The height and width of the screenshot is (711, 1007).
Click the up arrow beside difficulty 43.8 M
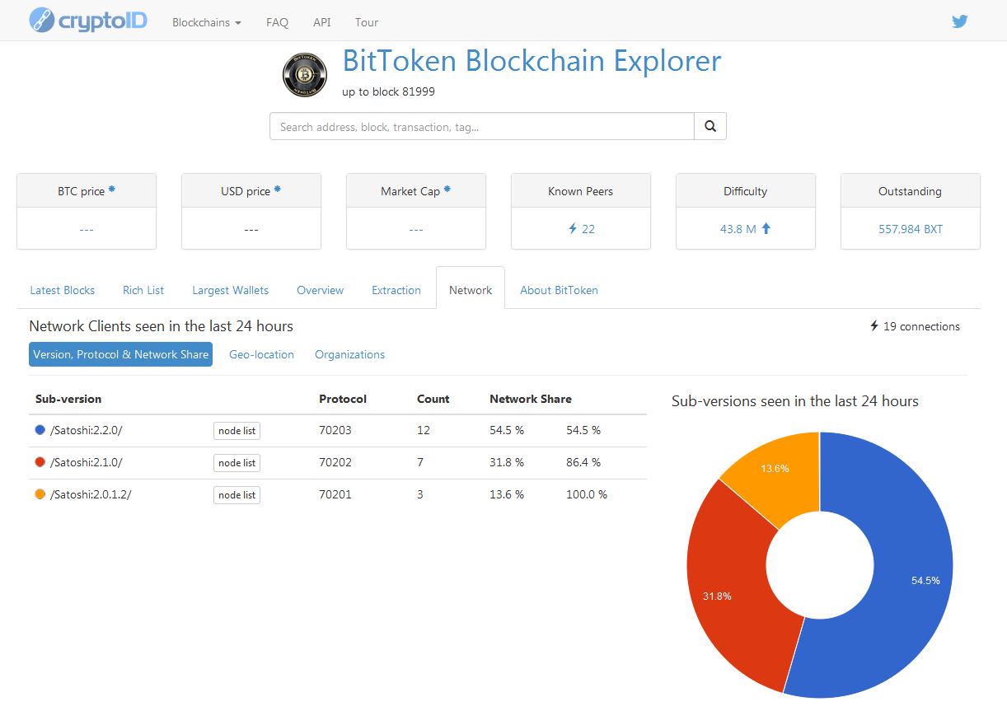766,228
